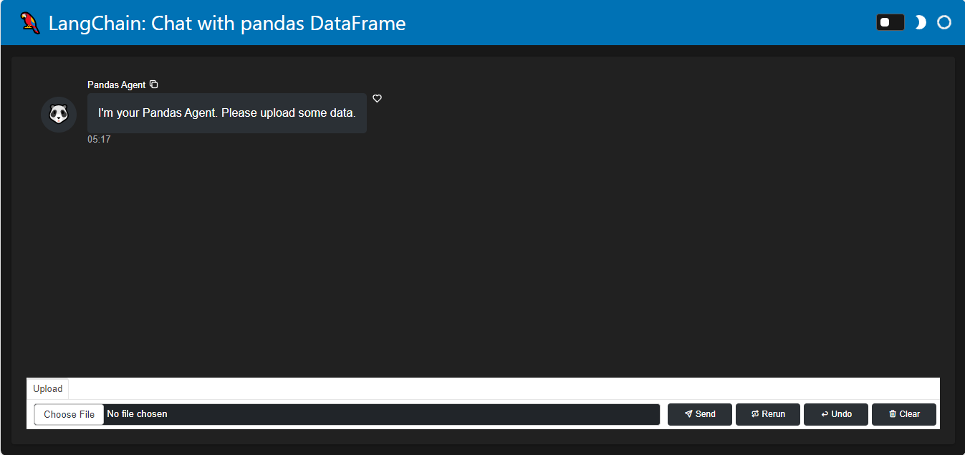Flip the theme switch in the header

click(890, 22)
